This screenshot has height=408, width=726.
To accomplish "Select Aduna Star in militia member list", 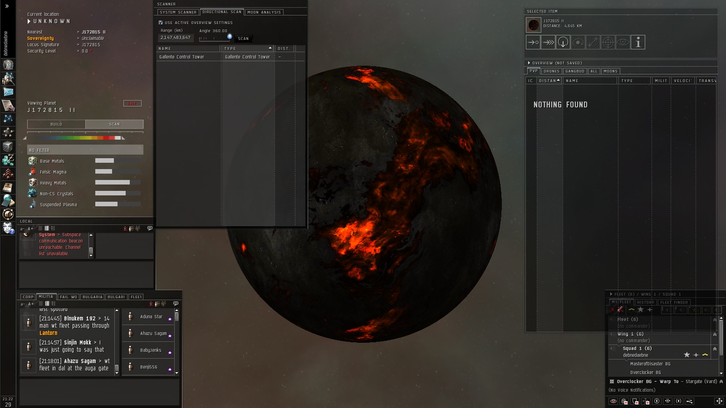I will click(x=148, y=317).
